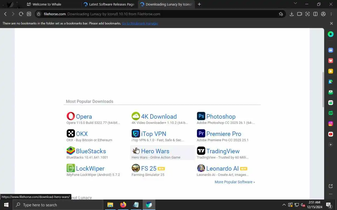The height and width of the screenshot is (210, 337).
Task: Open Instagram from the Whale sidebar
Action: [331, 124]
